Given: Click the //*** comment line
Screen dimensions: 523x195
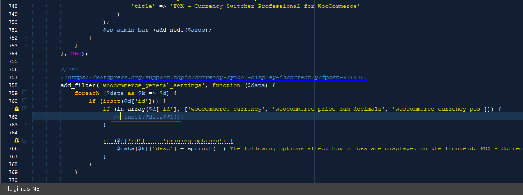Looking at the screenshot, I should (69, 69).
